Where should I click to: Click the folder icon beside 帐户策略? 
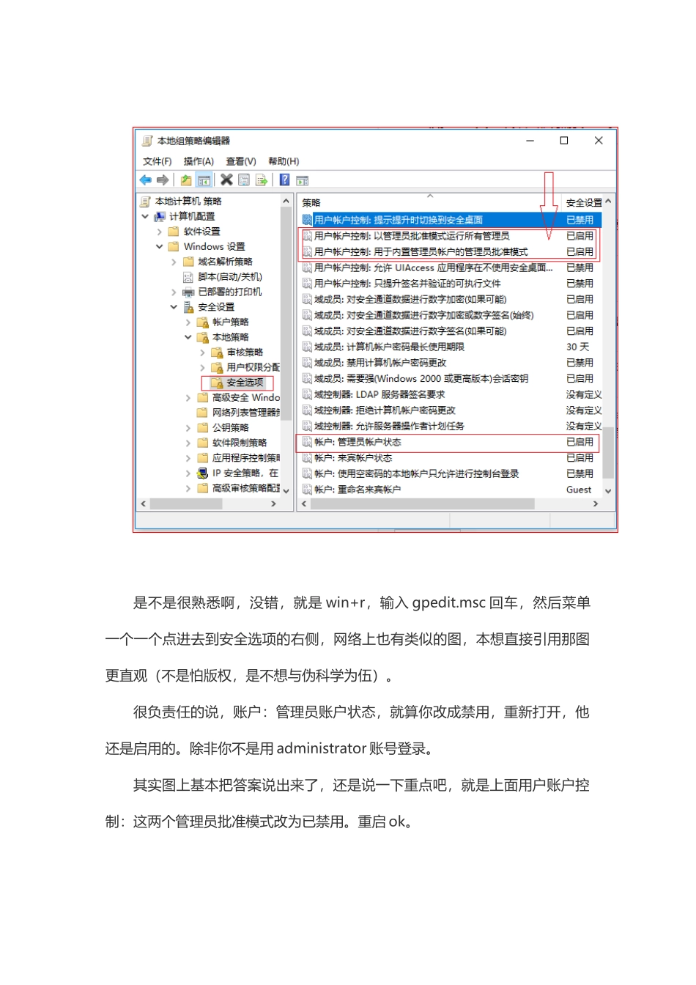coord(203,322)
